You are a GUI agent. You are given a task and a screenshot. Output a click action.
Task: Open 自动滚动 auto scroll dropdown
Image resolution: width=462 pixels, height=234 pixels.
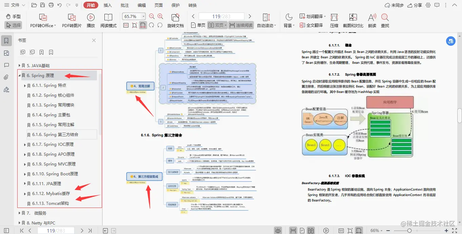[266, 20]
